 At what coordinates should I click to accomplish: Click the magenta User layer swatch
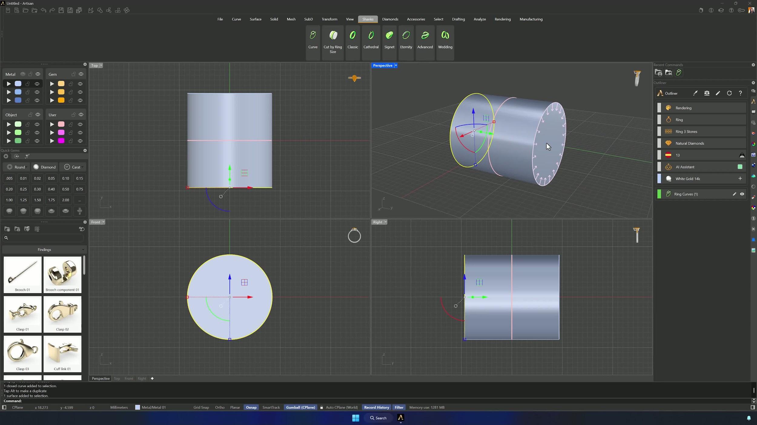(x=61, y=141)
